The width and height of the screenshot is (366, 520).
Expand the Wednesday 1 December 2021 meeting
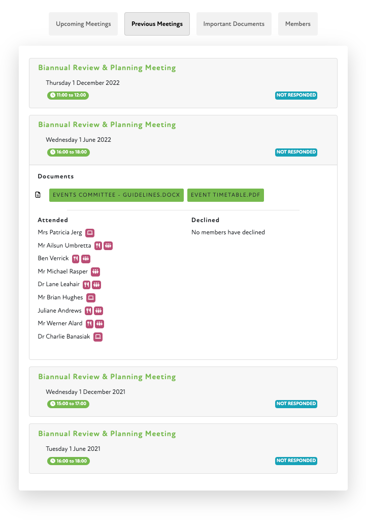107,377
